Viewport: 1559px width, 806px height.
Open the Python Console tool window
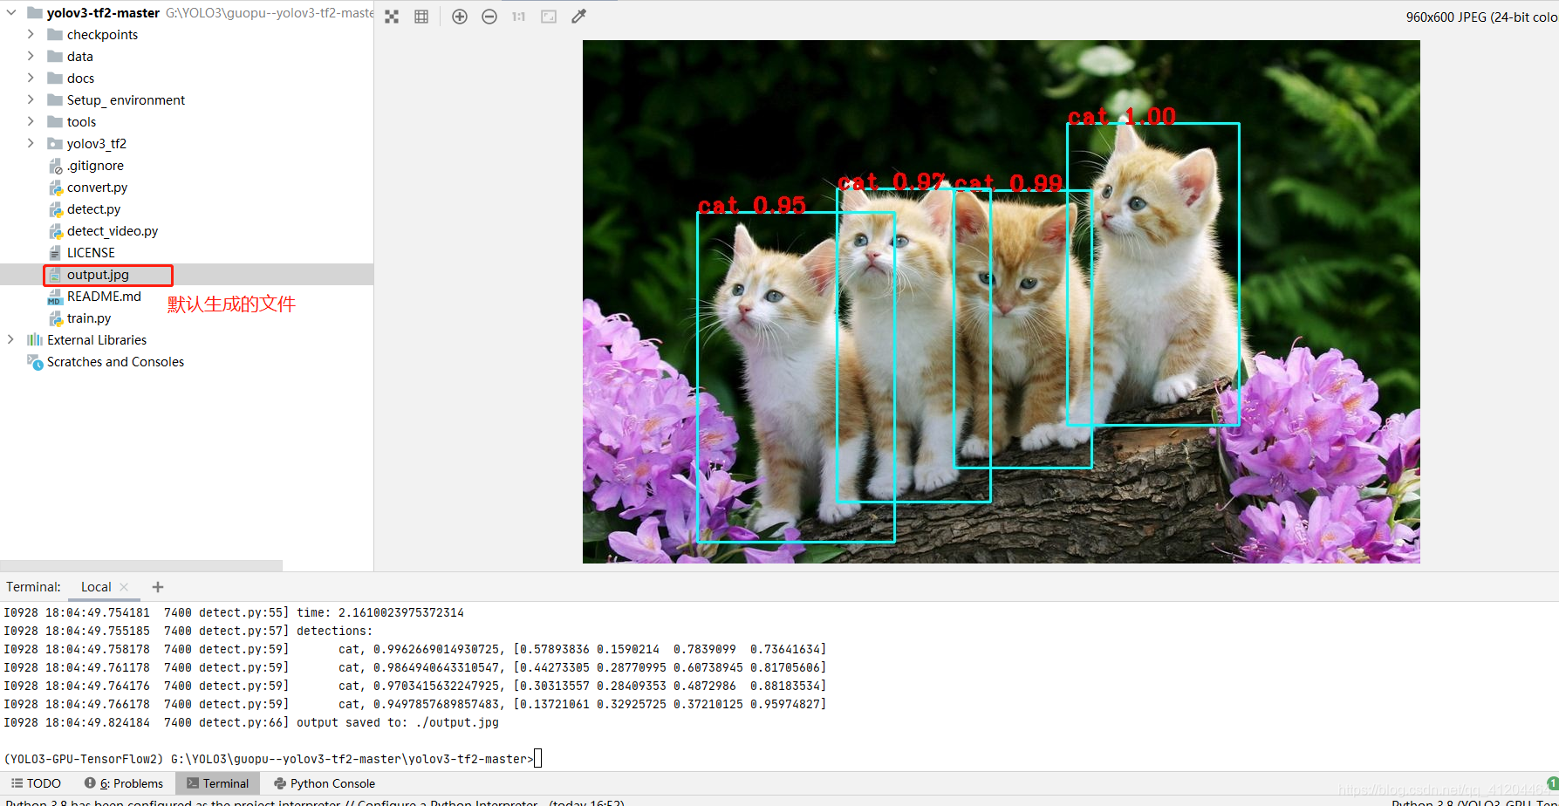[x=324, y=782]
